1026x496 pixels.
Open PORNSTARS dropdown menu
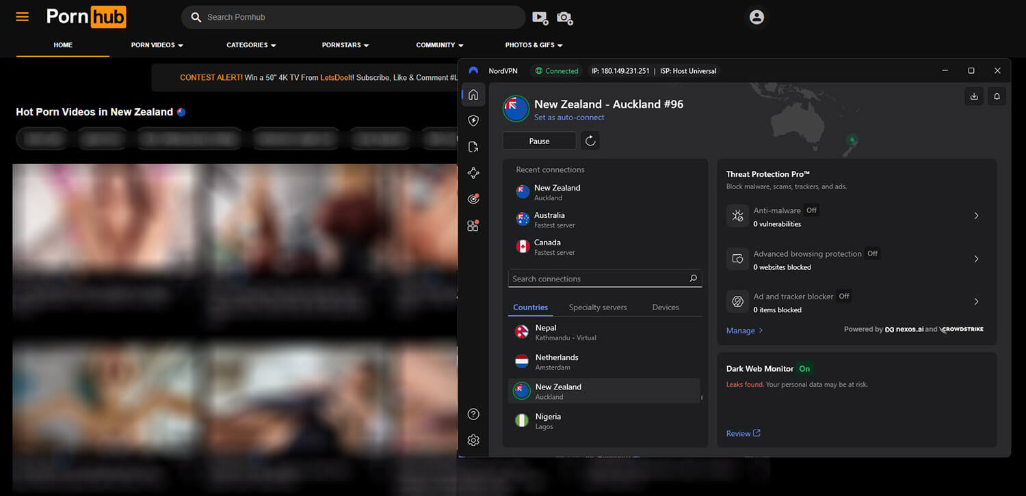tap(345, 45)
